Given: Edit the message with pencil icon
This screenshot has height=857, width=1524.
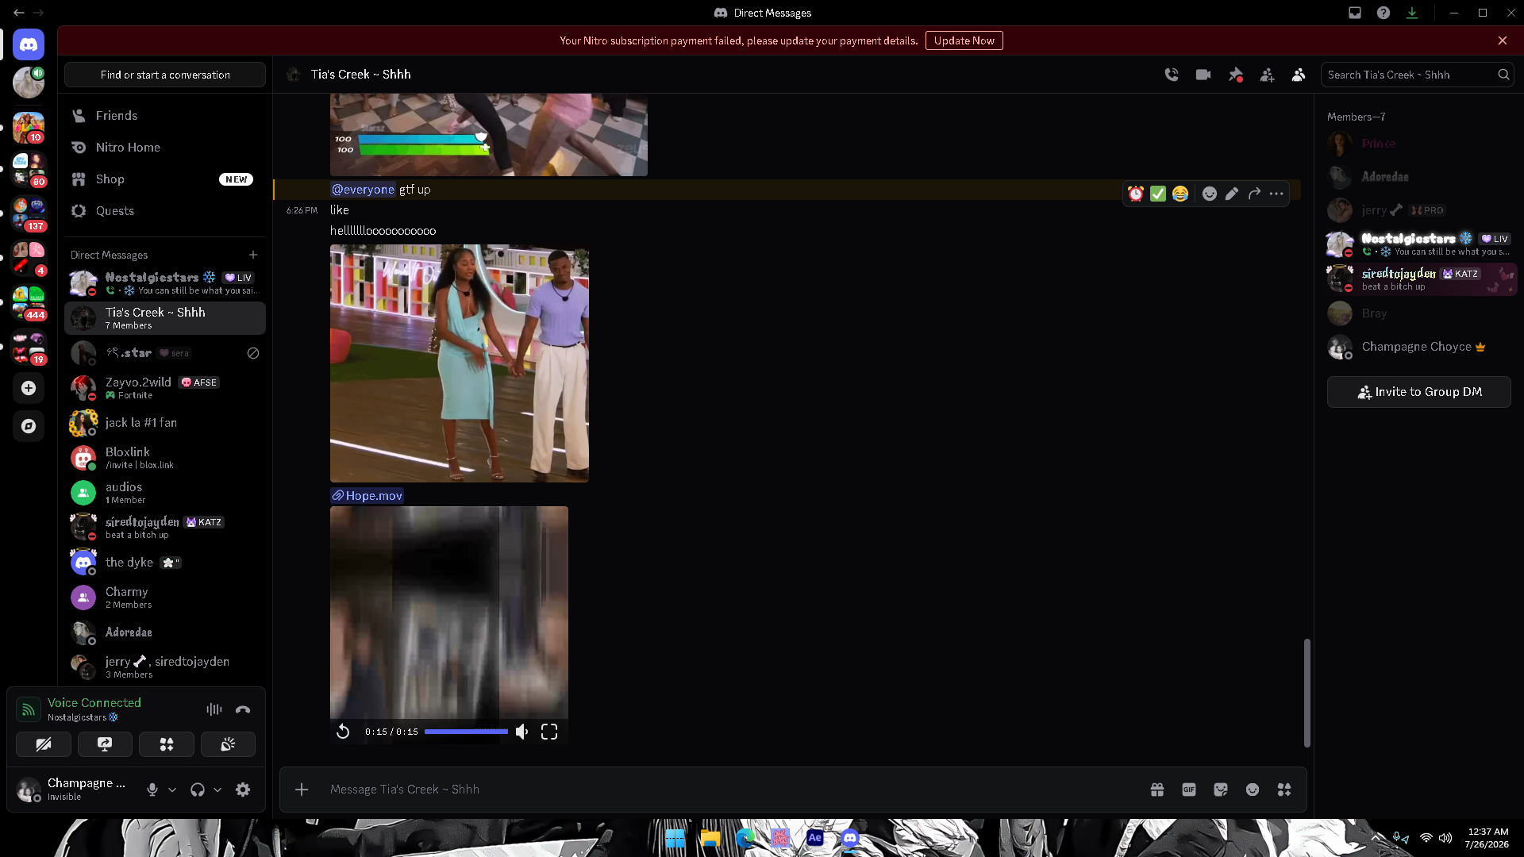Looking at the screenshot, I should pyautogui.click(x=1232, y=194).
